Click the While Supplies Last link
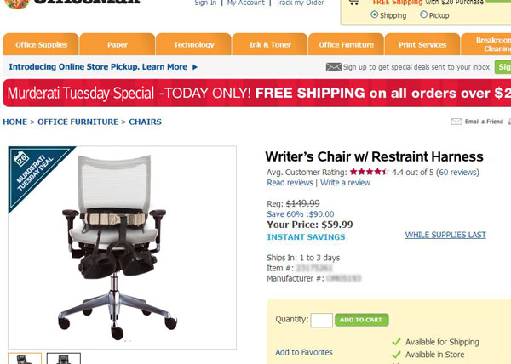 pyautogui.click(x=445, y=235)
